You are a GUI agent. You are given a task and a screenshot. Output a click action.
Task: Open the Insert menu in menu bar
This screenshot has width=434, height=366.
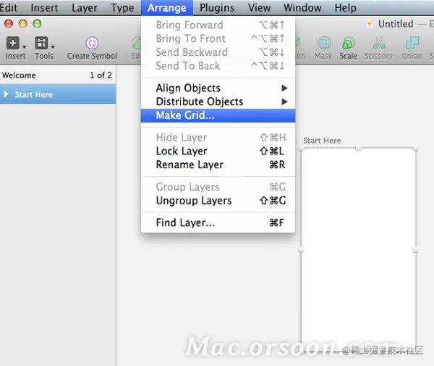44,8
